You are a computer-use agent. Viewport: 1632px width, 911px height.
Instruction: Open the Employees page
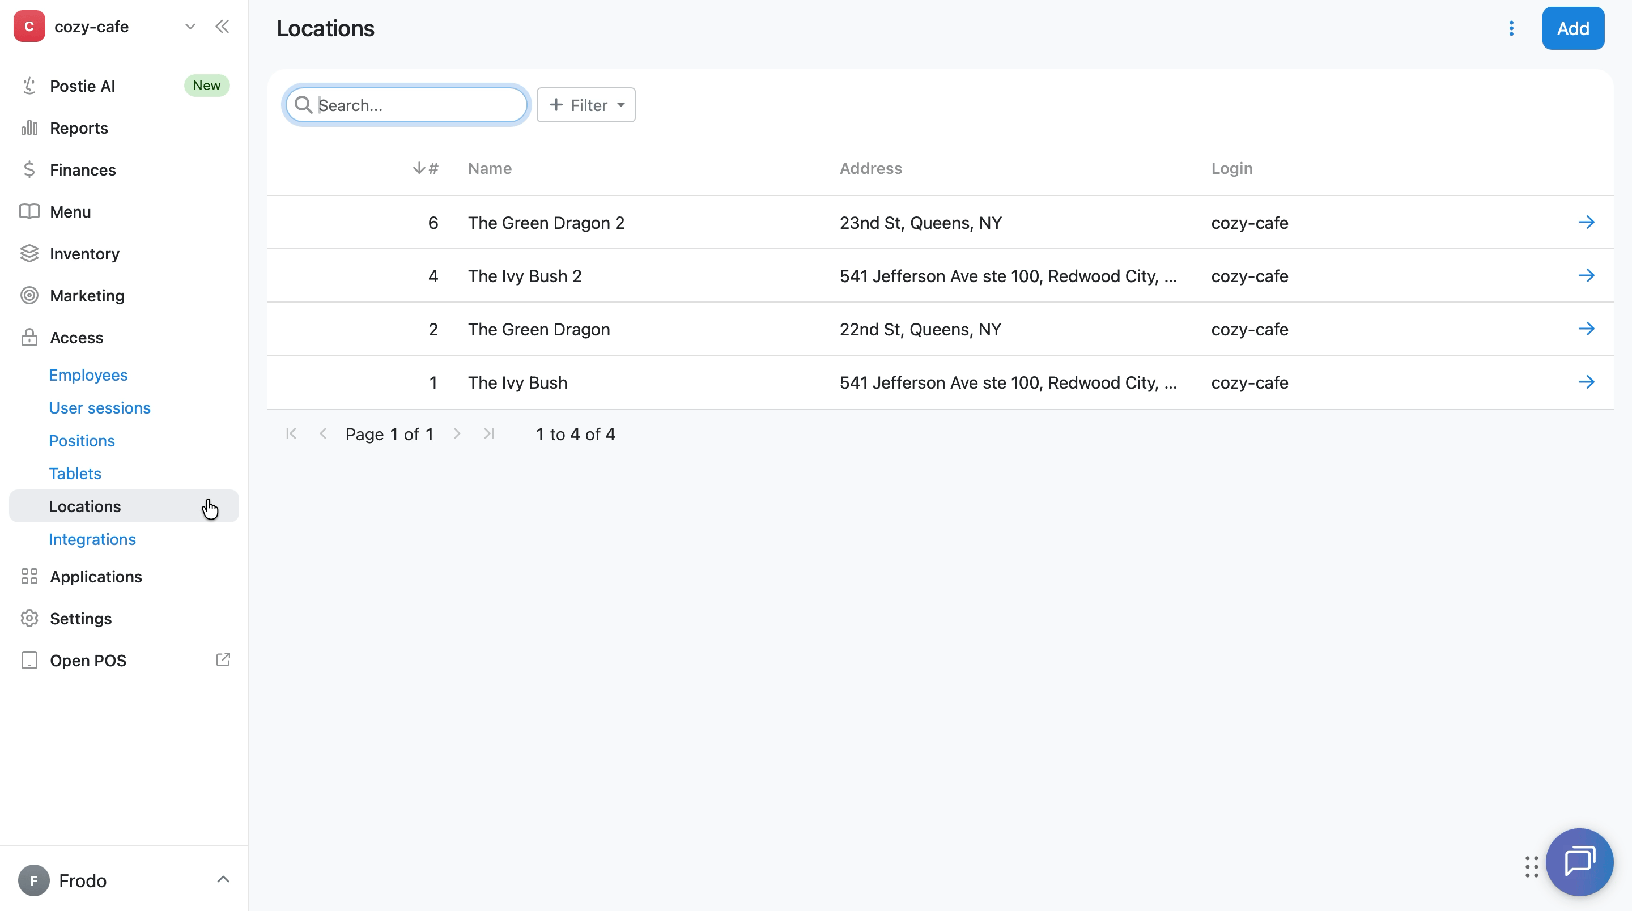(x=88, y=375)
